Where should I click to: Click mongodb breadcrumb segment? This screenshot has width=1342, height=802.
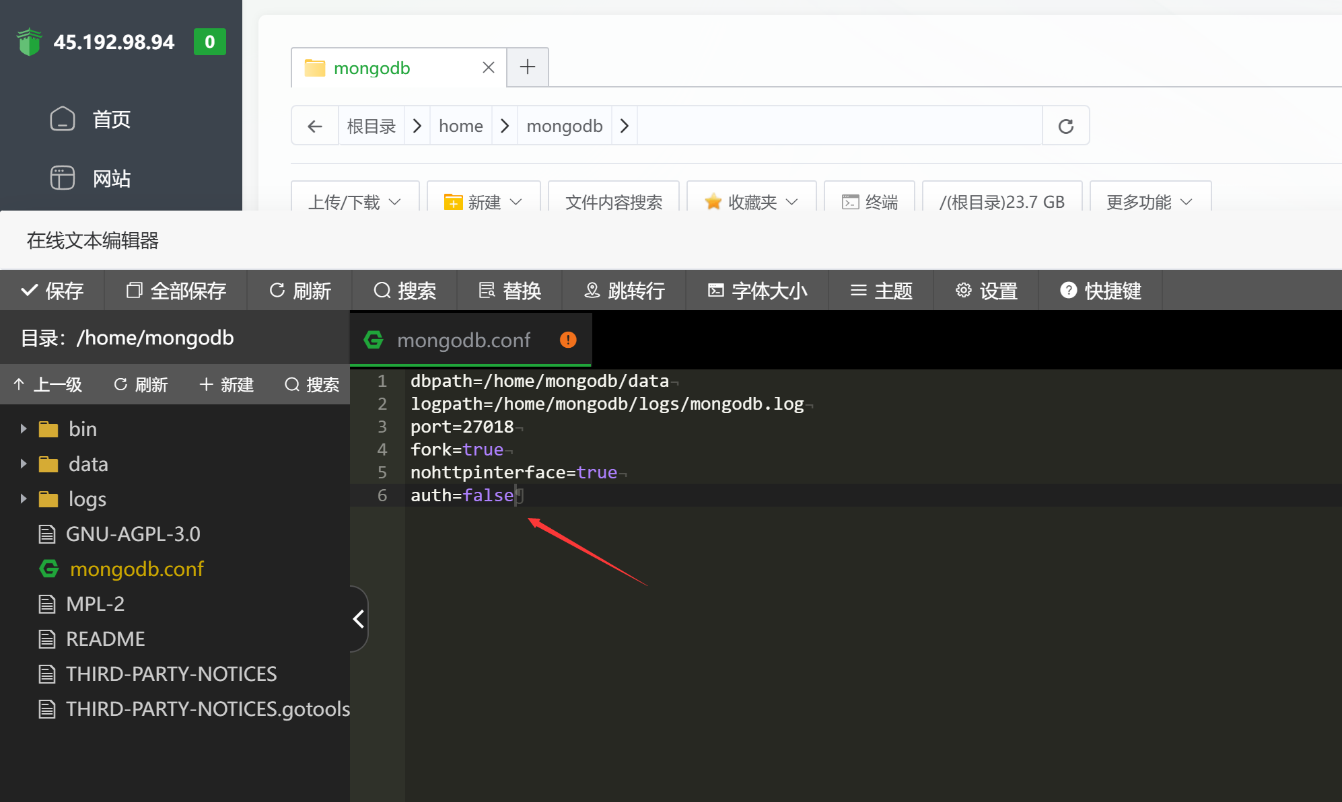point(565,126)
